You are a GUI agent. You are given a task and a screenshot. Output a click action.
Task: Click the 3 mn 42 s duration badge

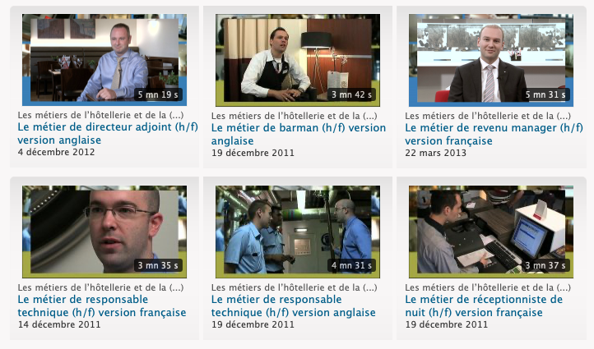pos(351,94)
